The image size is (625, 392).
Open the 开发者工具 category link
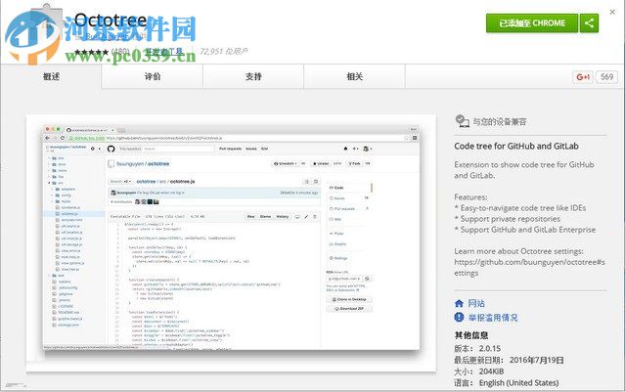(x=164, y=52)
